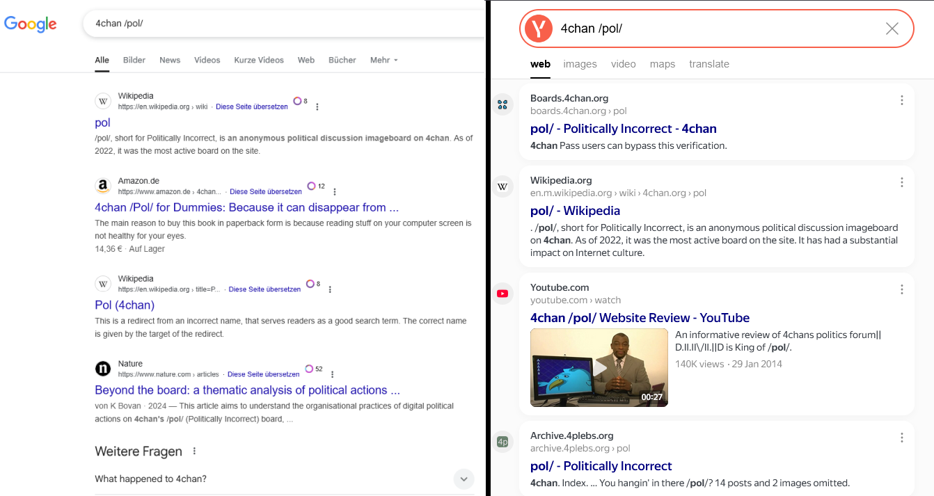Switch to the Bilder tab
The width and height of the screenshot is (934, 496).
[134, 60]
